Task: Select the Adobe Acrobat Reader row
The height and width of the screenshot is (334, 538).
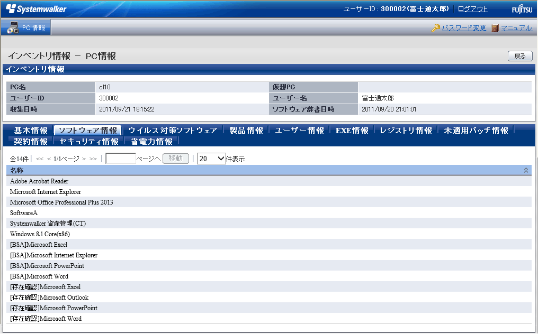Action: tap(269, 181)
